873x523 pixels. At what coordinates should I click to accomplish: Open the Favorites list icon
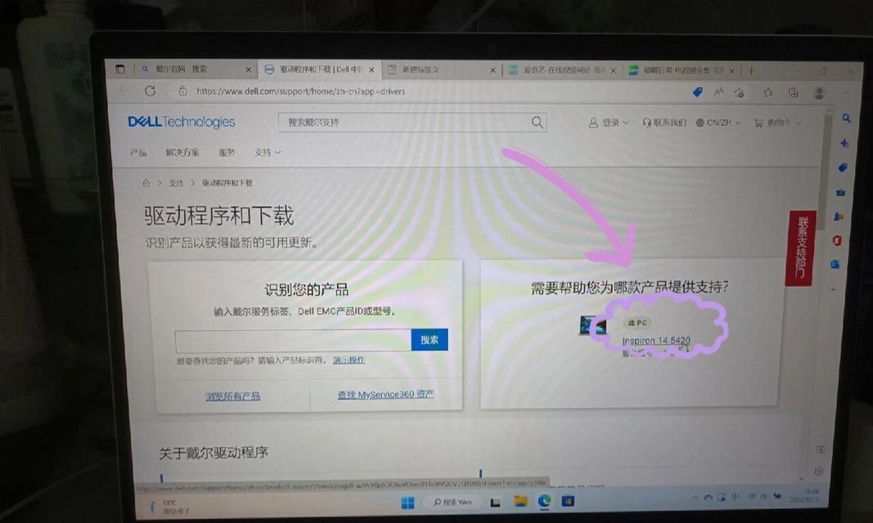coord(767,93)
